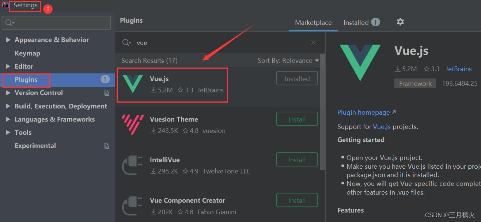Click the Fabio Gianini vendor text
481x222 pixels.
pos(217,212)
